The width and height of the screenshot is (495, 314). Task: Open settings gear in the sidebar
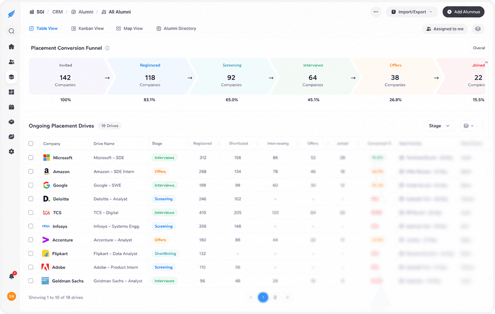11,152
